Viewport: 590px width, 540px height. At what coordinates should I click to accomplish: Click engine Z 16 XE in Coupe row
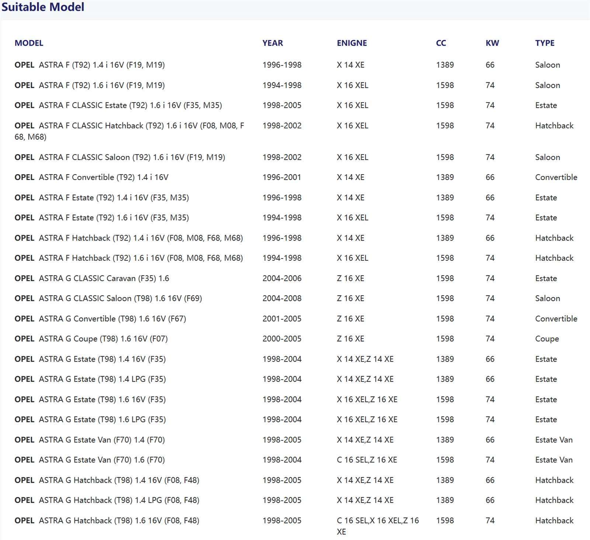coord(350,339)
